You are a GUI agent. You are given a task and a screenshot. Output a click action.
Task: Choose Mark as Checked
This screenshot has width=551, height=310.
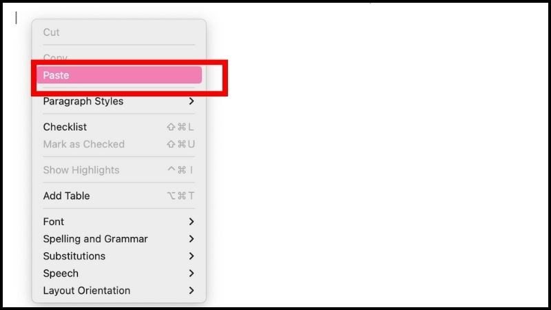pyautogui.click(x=119, y=144)
